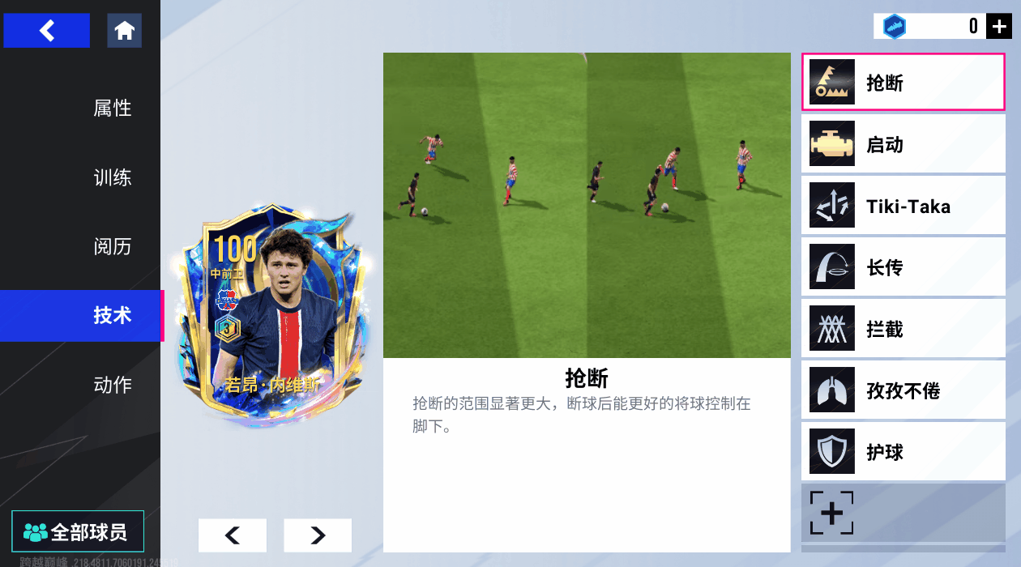This screenshot has width=1021, height=567.
Task: Choose the 护球 shield skill icon
Action: click(x=831, y=452)
